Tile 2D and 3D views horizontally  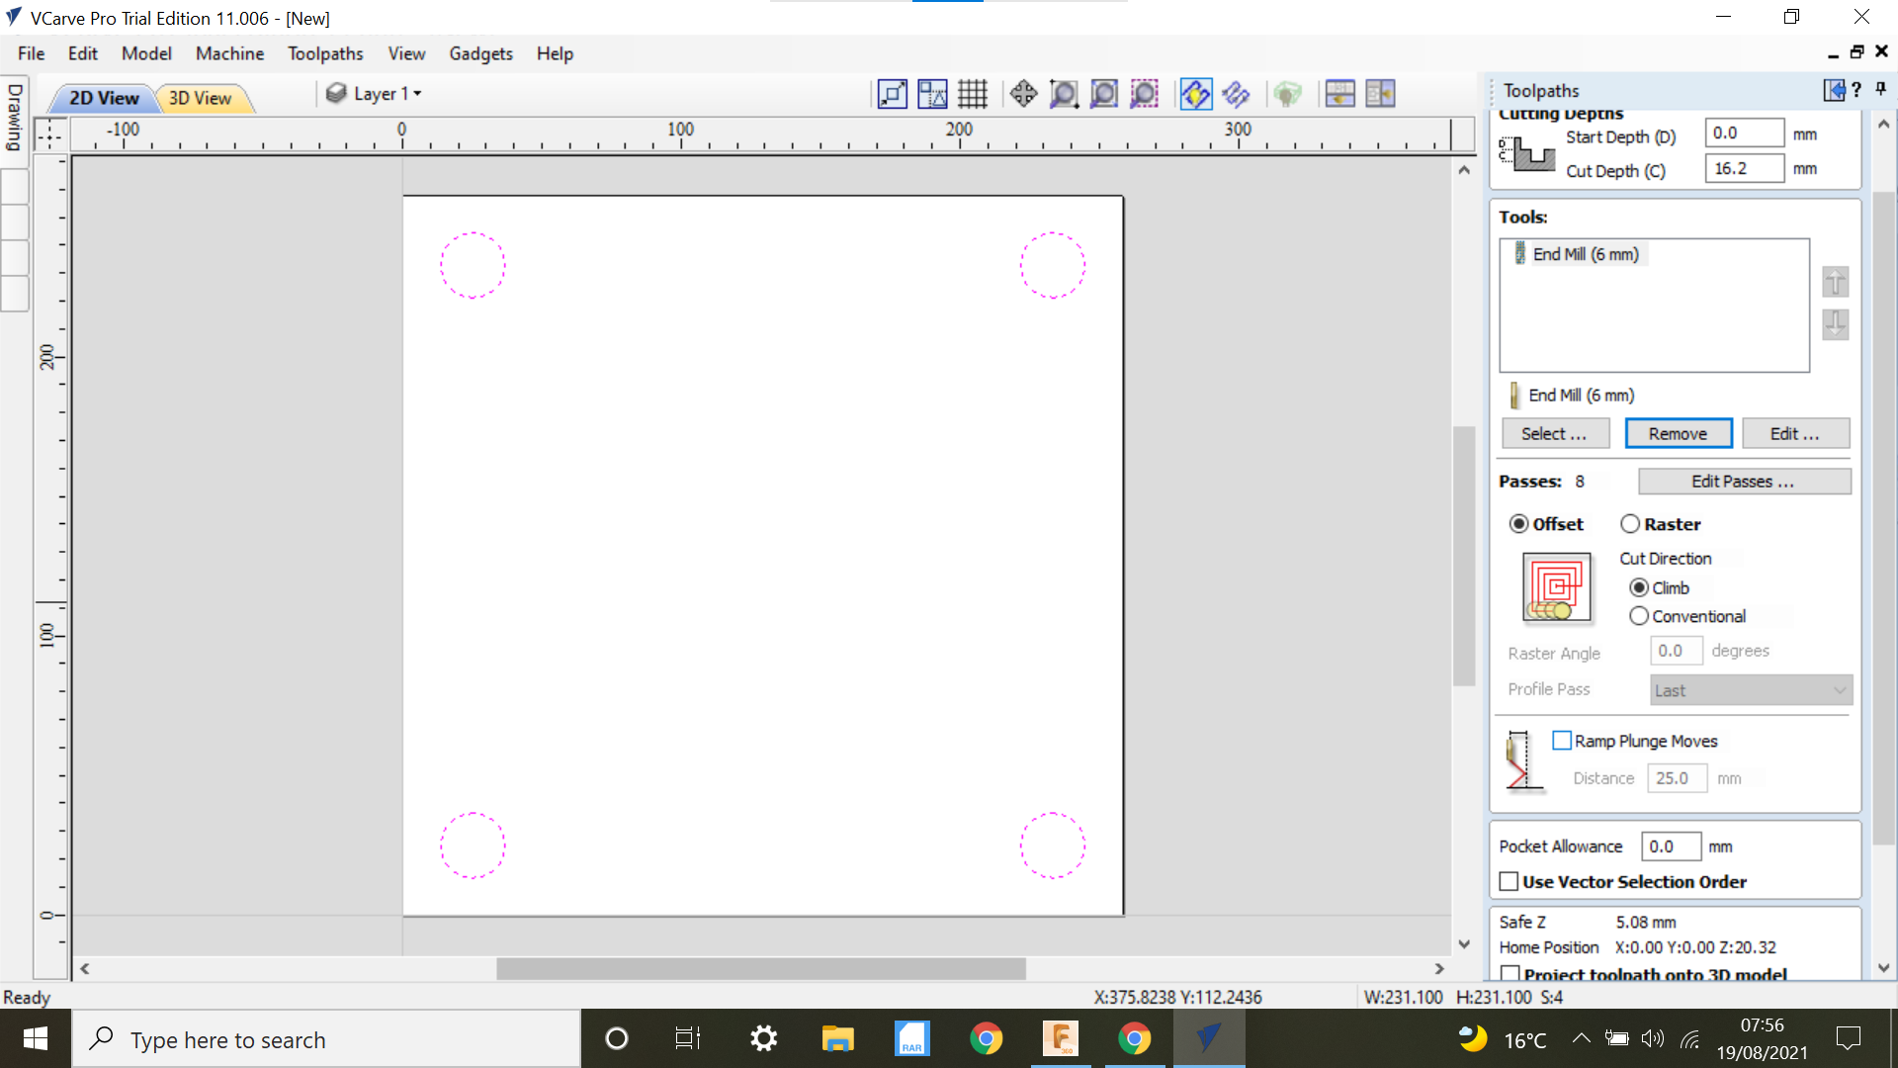point(1339,94)
